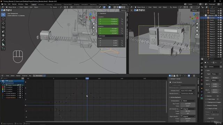Click the left viewport pan hand icon
223x125 pixels.
(x=94, y=27)
